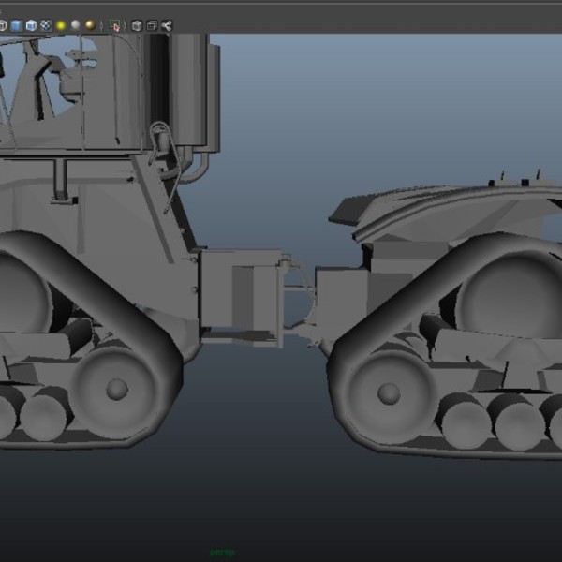Toggle wireframe on shaded cube icon

(31, 26)
